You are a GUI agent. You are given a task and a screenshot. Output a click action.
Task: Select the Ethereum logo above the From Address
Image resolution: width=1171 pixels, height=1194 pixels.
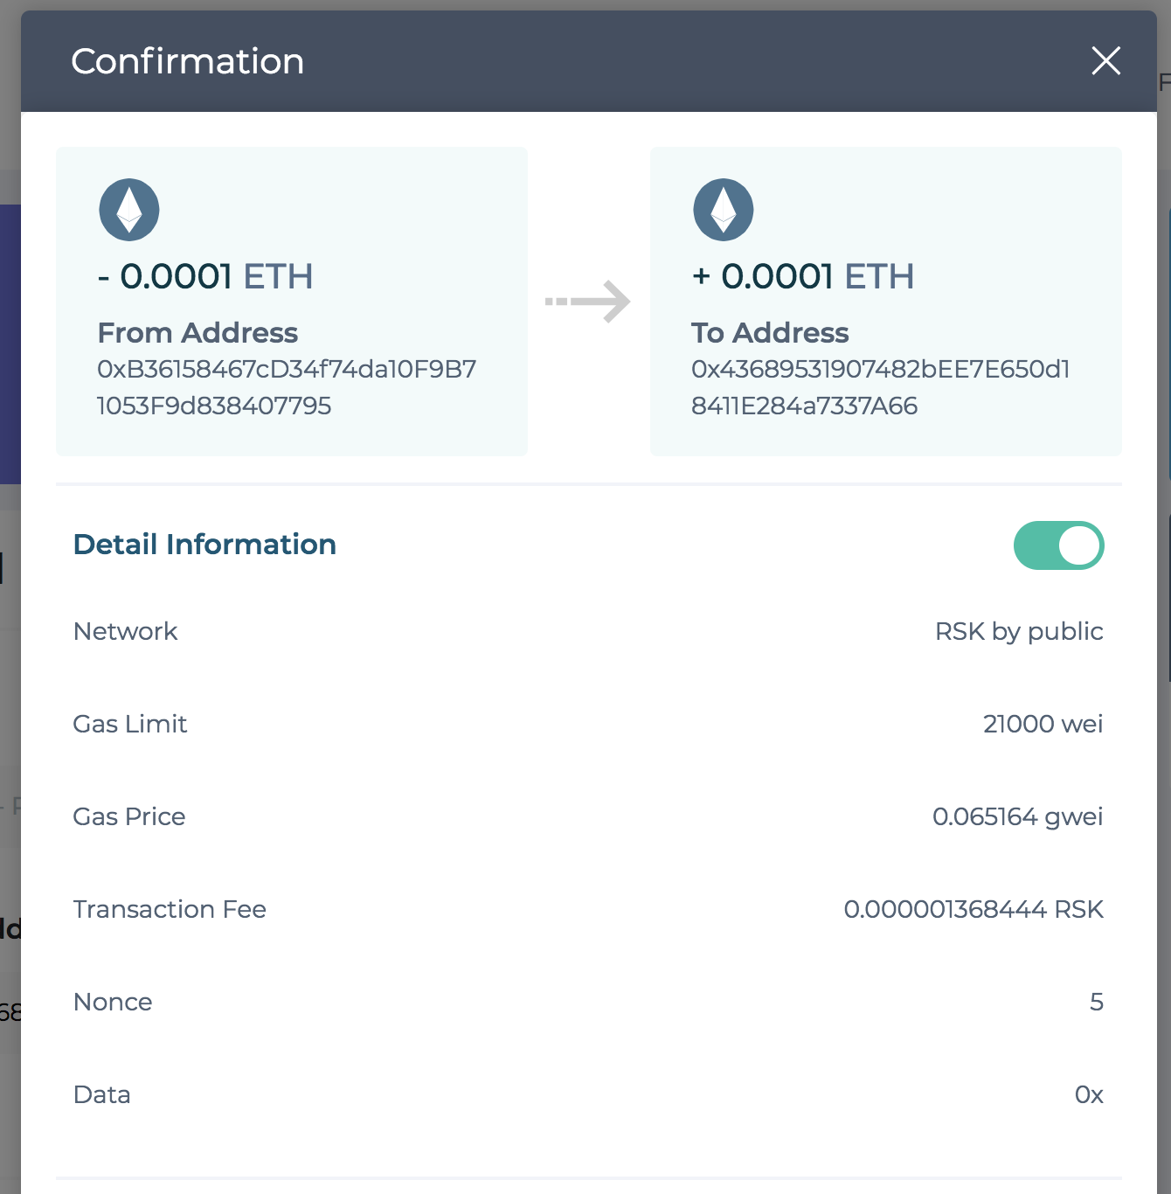pos(128,209)
